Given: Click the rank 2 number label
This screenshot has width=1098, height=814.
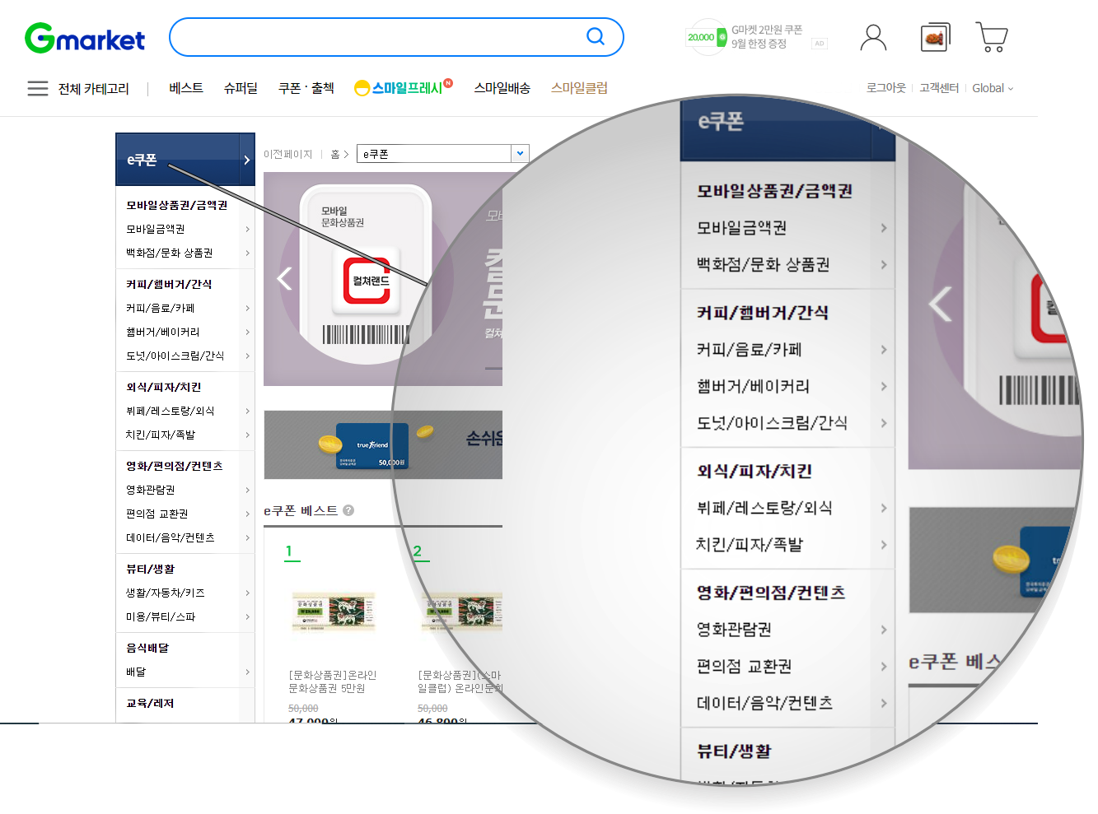Looking at the screenshot, I should (418, 551).
